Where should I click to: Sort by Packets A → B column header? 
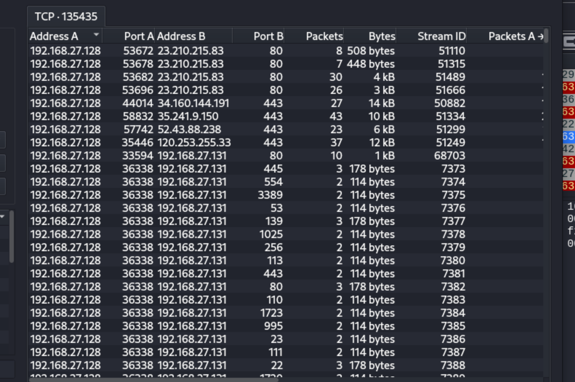(505, 36)
